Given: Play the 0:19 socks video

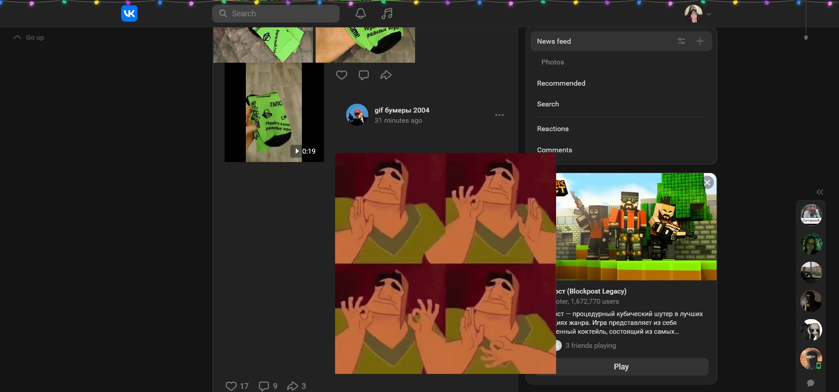Looking at the screenshot, I should pos(274,112).
